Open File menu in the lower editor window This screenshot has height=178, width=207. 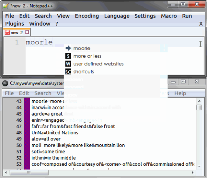(9, 93)
